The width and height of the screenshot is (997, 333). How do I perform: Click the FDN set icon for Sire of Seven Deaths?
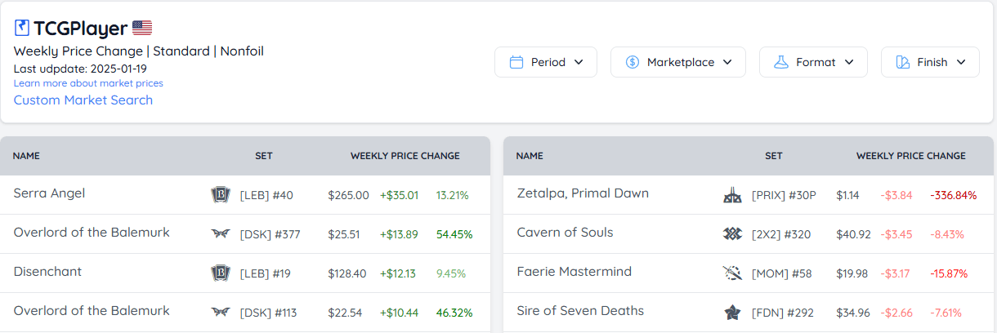(x=732, y=313)
